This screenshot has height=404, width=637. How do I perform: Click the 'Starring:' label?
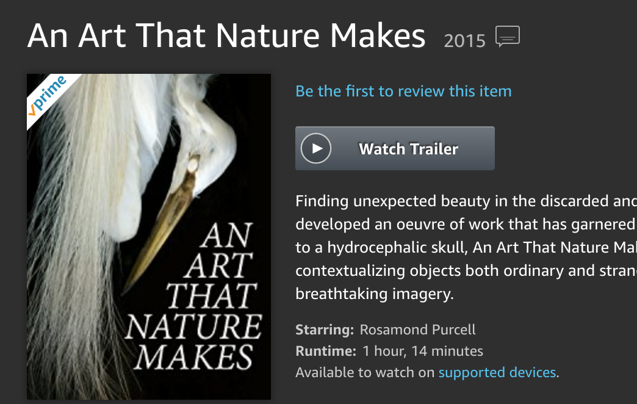click(325, 329)
